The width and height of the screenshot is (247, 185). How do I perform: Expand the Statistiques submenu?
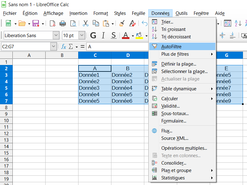(182, 178)
